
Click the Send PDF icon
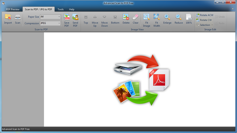click(x=75, y=17)
